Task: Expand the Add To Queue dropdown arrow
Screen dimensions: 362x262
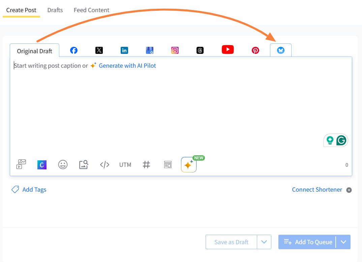Action: [x=343, y=242]
